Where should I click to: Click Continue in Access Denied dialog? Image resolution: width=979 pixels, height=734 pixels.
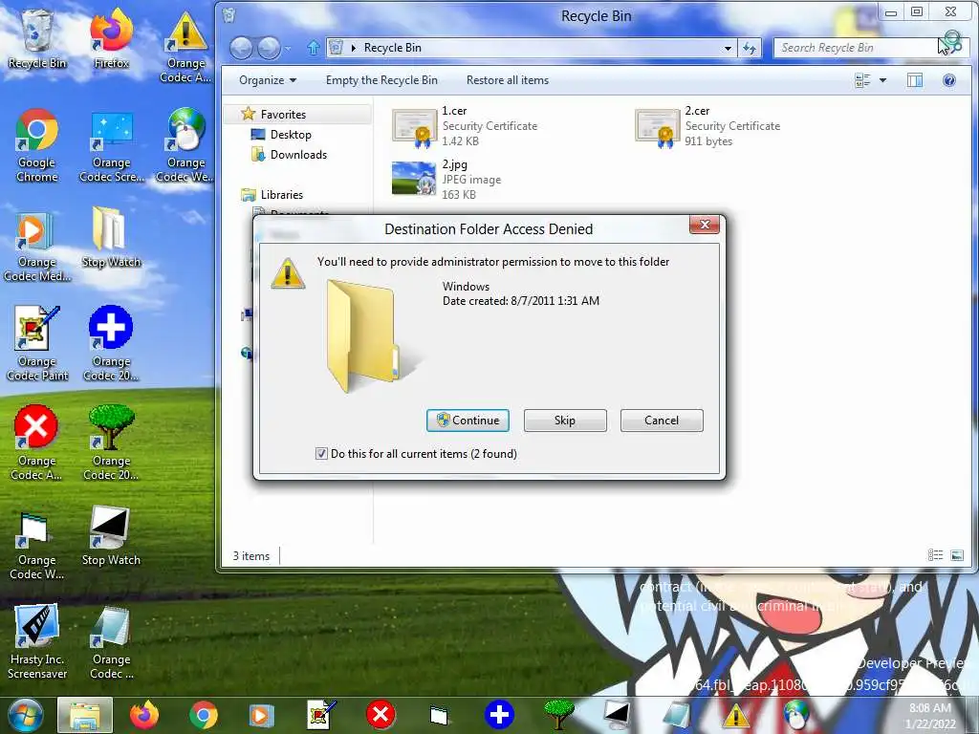[x=468, y=421]
